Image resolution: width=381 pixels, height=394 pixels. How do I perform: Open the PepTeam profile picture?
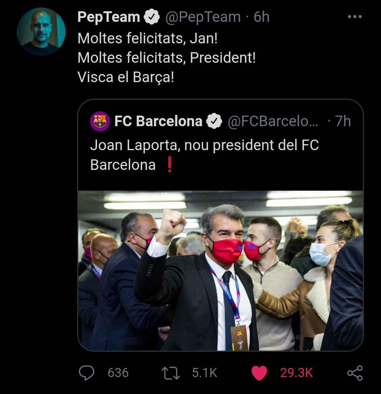click(x=41, y=32)
